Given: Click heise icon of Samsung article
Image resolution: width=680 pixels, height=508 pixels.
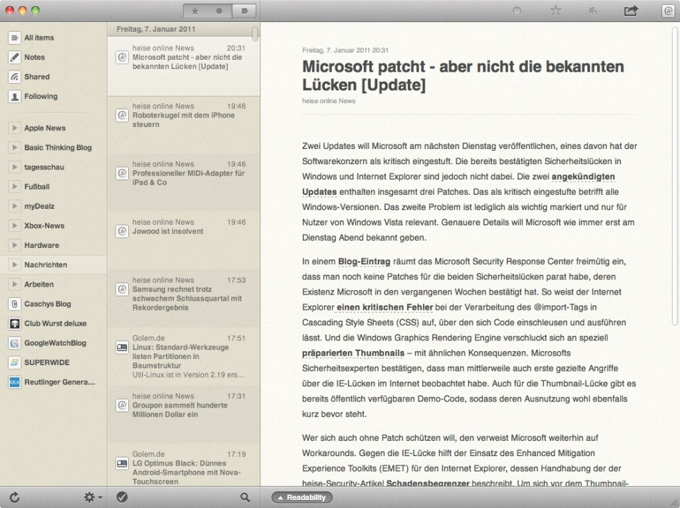Looking at the screenshot, I should click(122, 289).
